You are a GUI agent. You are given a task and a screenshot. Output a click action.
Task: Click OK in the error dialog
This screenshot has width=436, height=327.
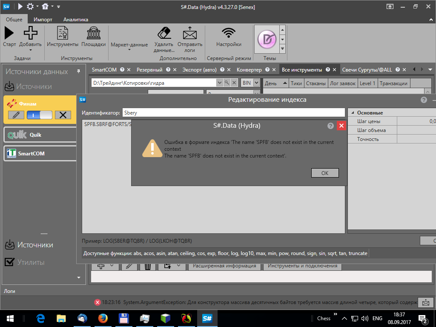point(325,173)
